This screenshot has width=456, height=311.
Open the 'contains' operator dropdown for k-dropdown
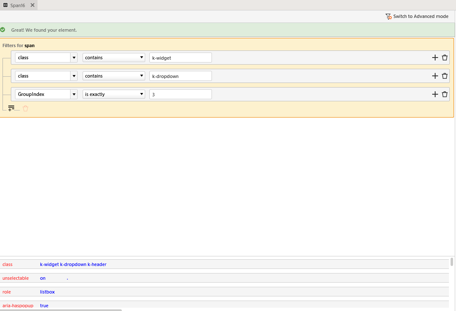(114, 76)
